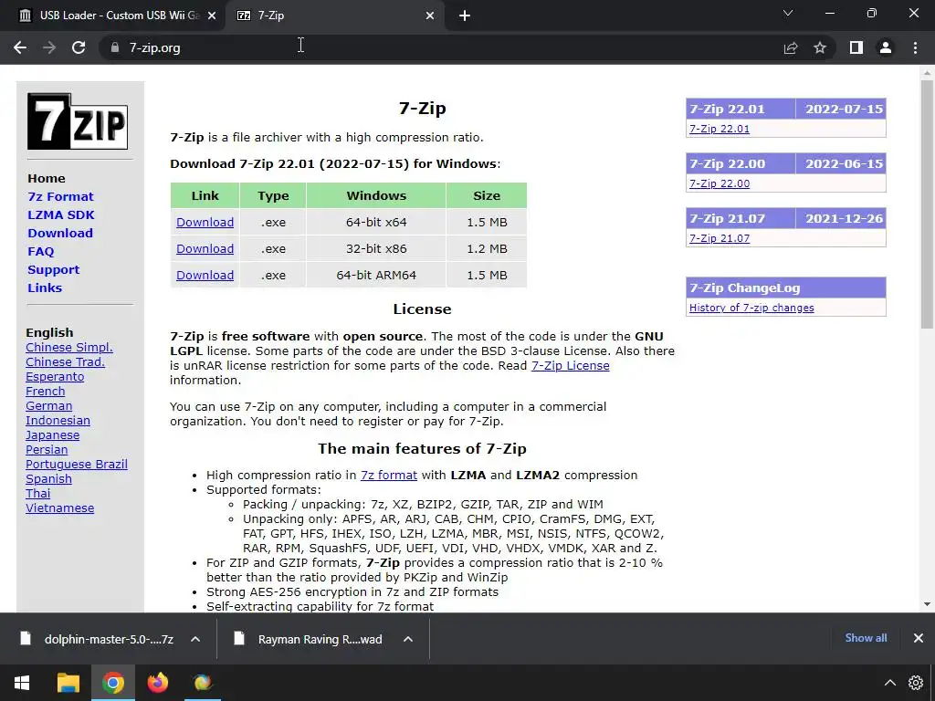This screenshot has height=701, width=935.
Task: Expand options for dolphin-master download
Action: (x=195, y=639)
